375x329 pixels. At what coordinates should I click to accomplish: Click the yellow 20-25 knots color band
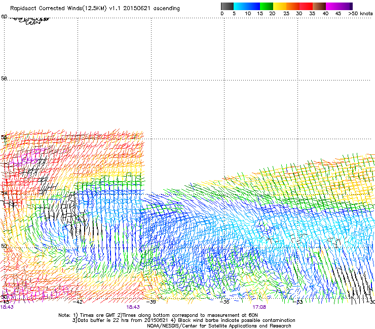click(280, 6)
